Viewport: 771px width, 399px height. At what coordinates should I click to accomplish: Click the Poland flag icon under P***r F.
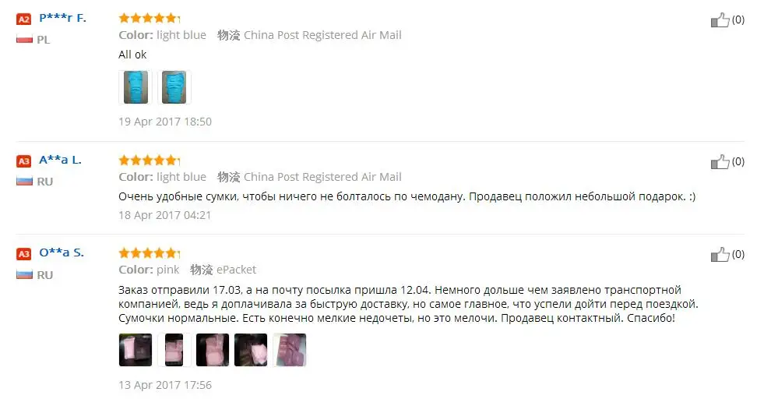(24, 40)
